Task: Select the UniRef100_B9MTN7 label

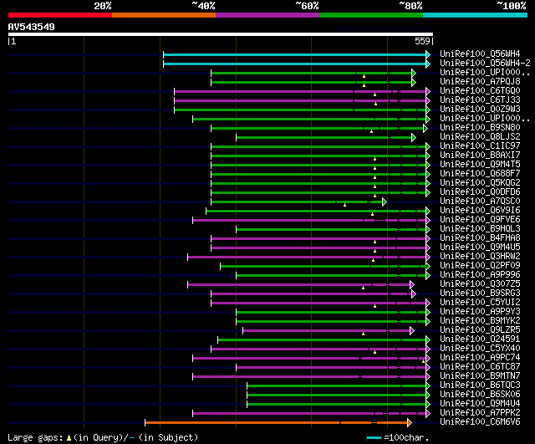Action: click(x=480, y=376)
